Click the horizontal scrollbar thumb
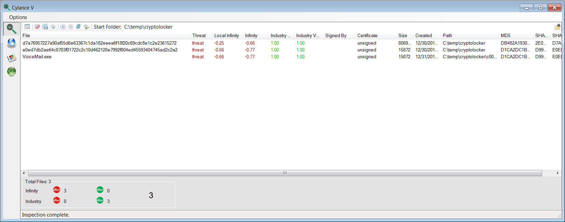 (285, 173)
